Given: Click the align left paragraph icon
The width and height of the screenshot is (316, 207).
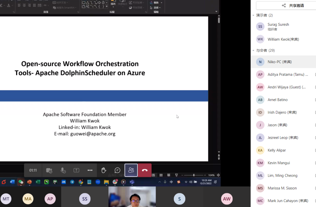Looking at the screenshot, I should (x=19, y=6).
